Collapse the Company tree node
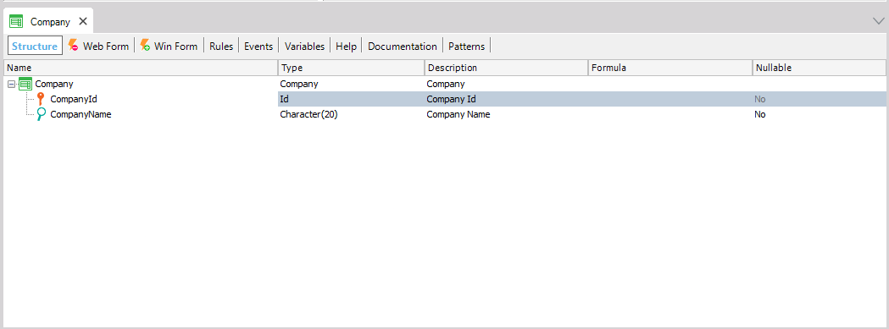The image size is (889, 329). 11,84
